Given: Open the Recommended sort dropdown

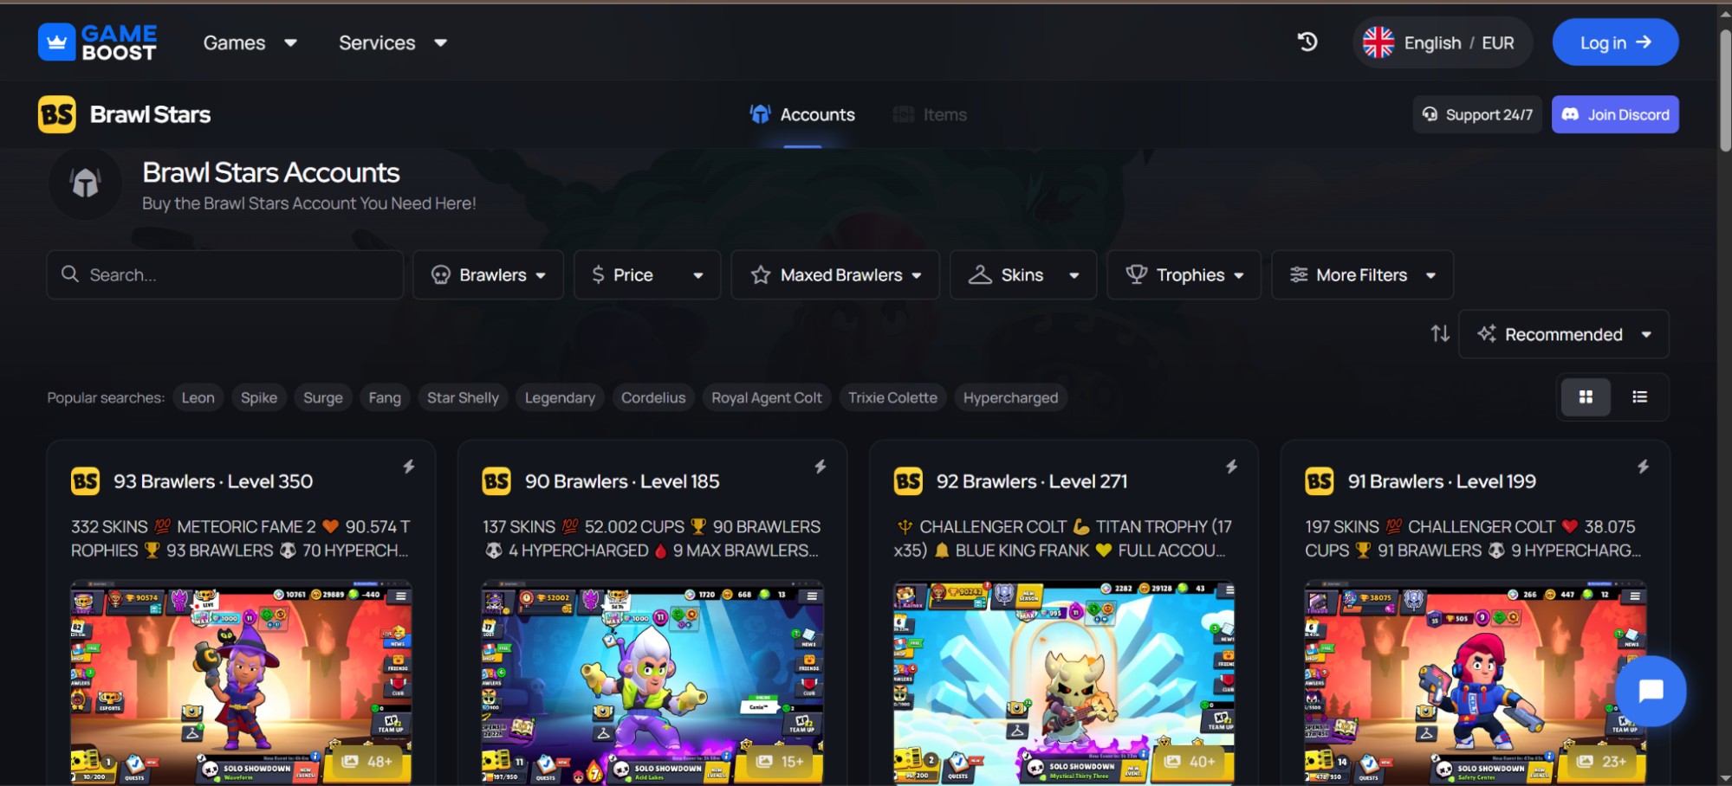Looking at the screenshot, I should click(x=1564, y=334).
